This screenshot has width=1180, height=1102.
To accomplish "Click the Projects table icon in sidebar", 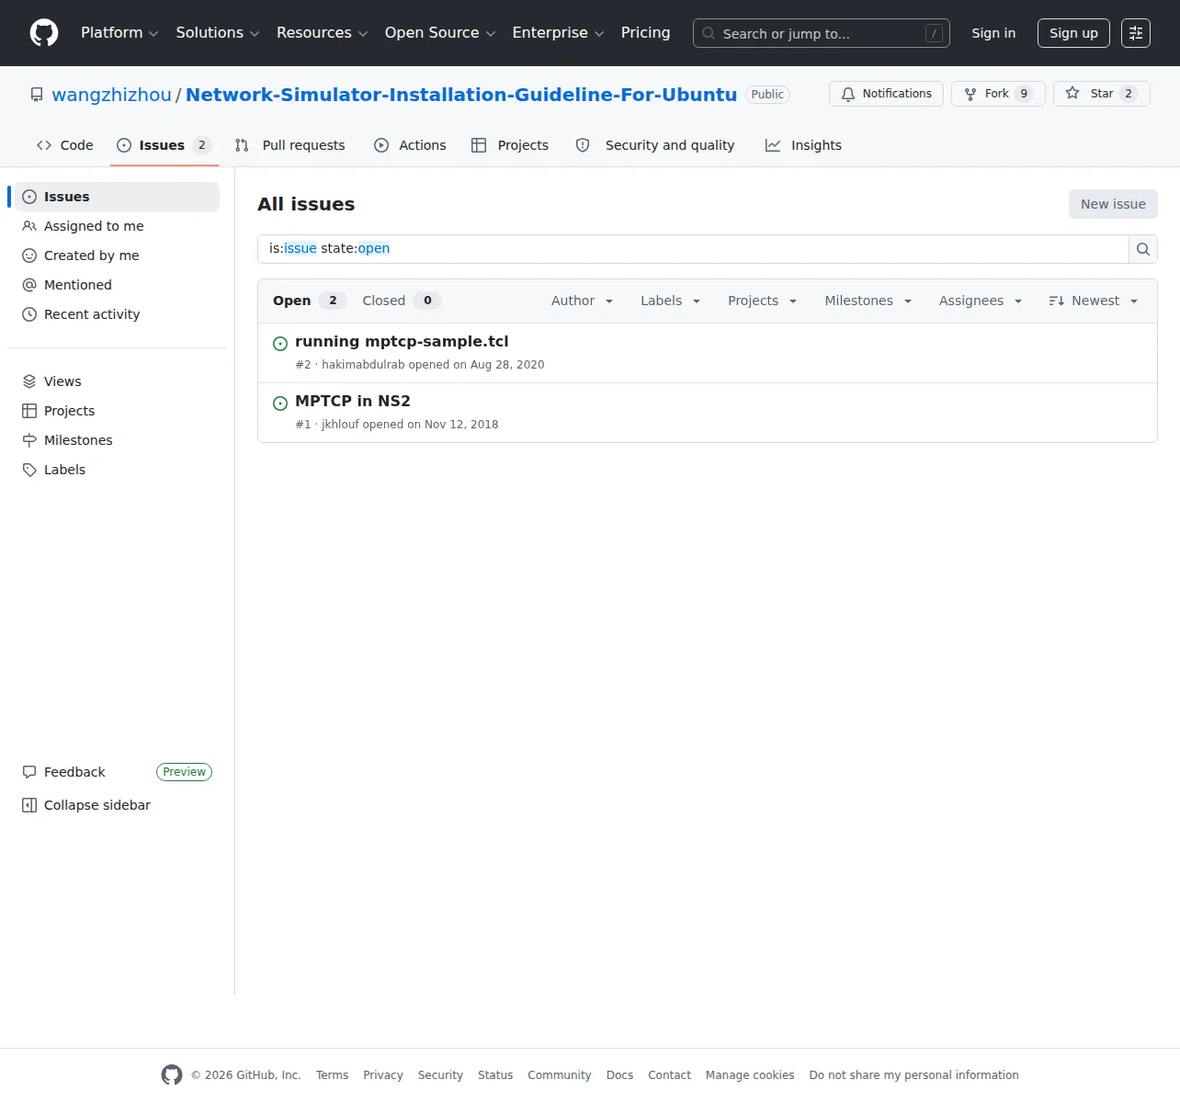I will pyautogui.click(x=29, y=411).
